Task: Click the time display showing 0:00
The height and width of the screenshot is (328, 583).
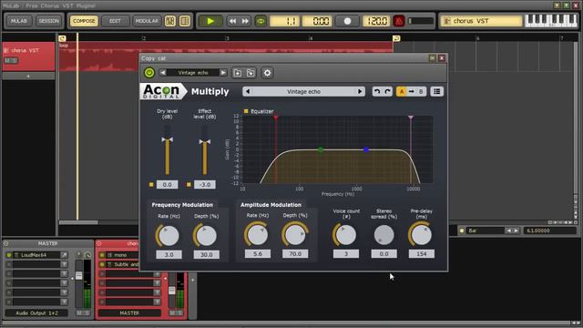Action: coord(317,21)
